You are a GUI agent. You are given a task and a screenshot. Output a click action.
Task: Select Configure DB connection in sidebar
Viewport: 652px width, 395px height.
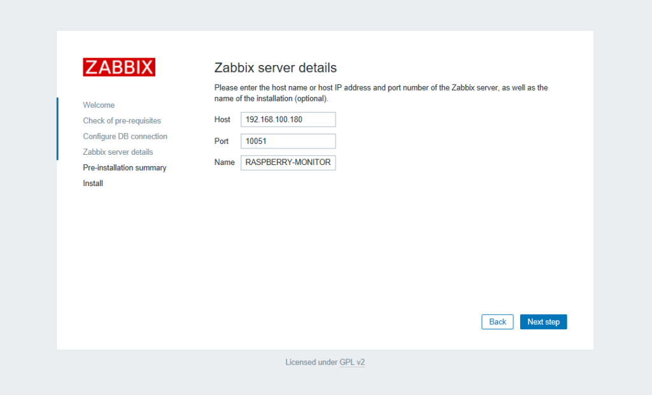tap(125, 136)
